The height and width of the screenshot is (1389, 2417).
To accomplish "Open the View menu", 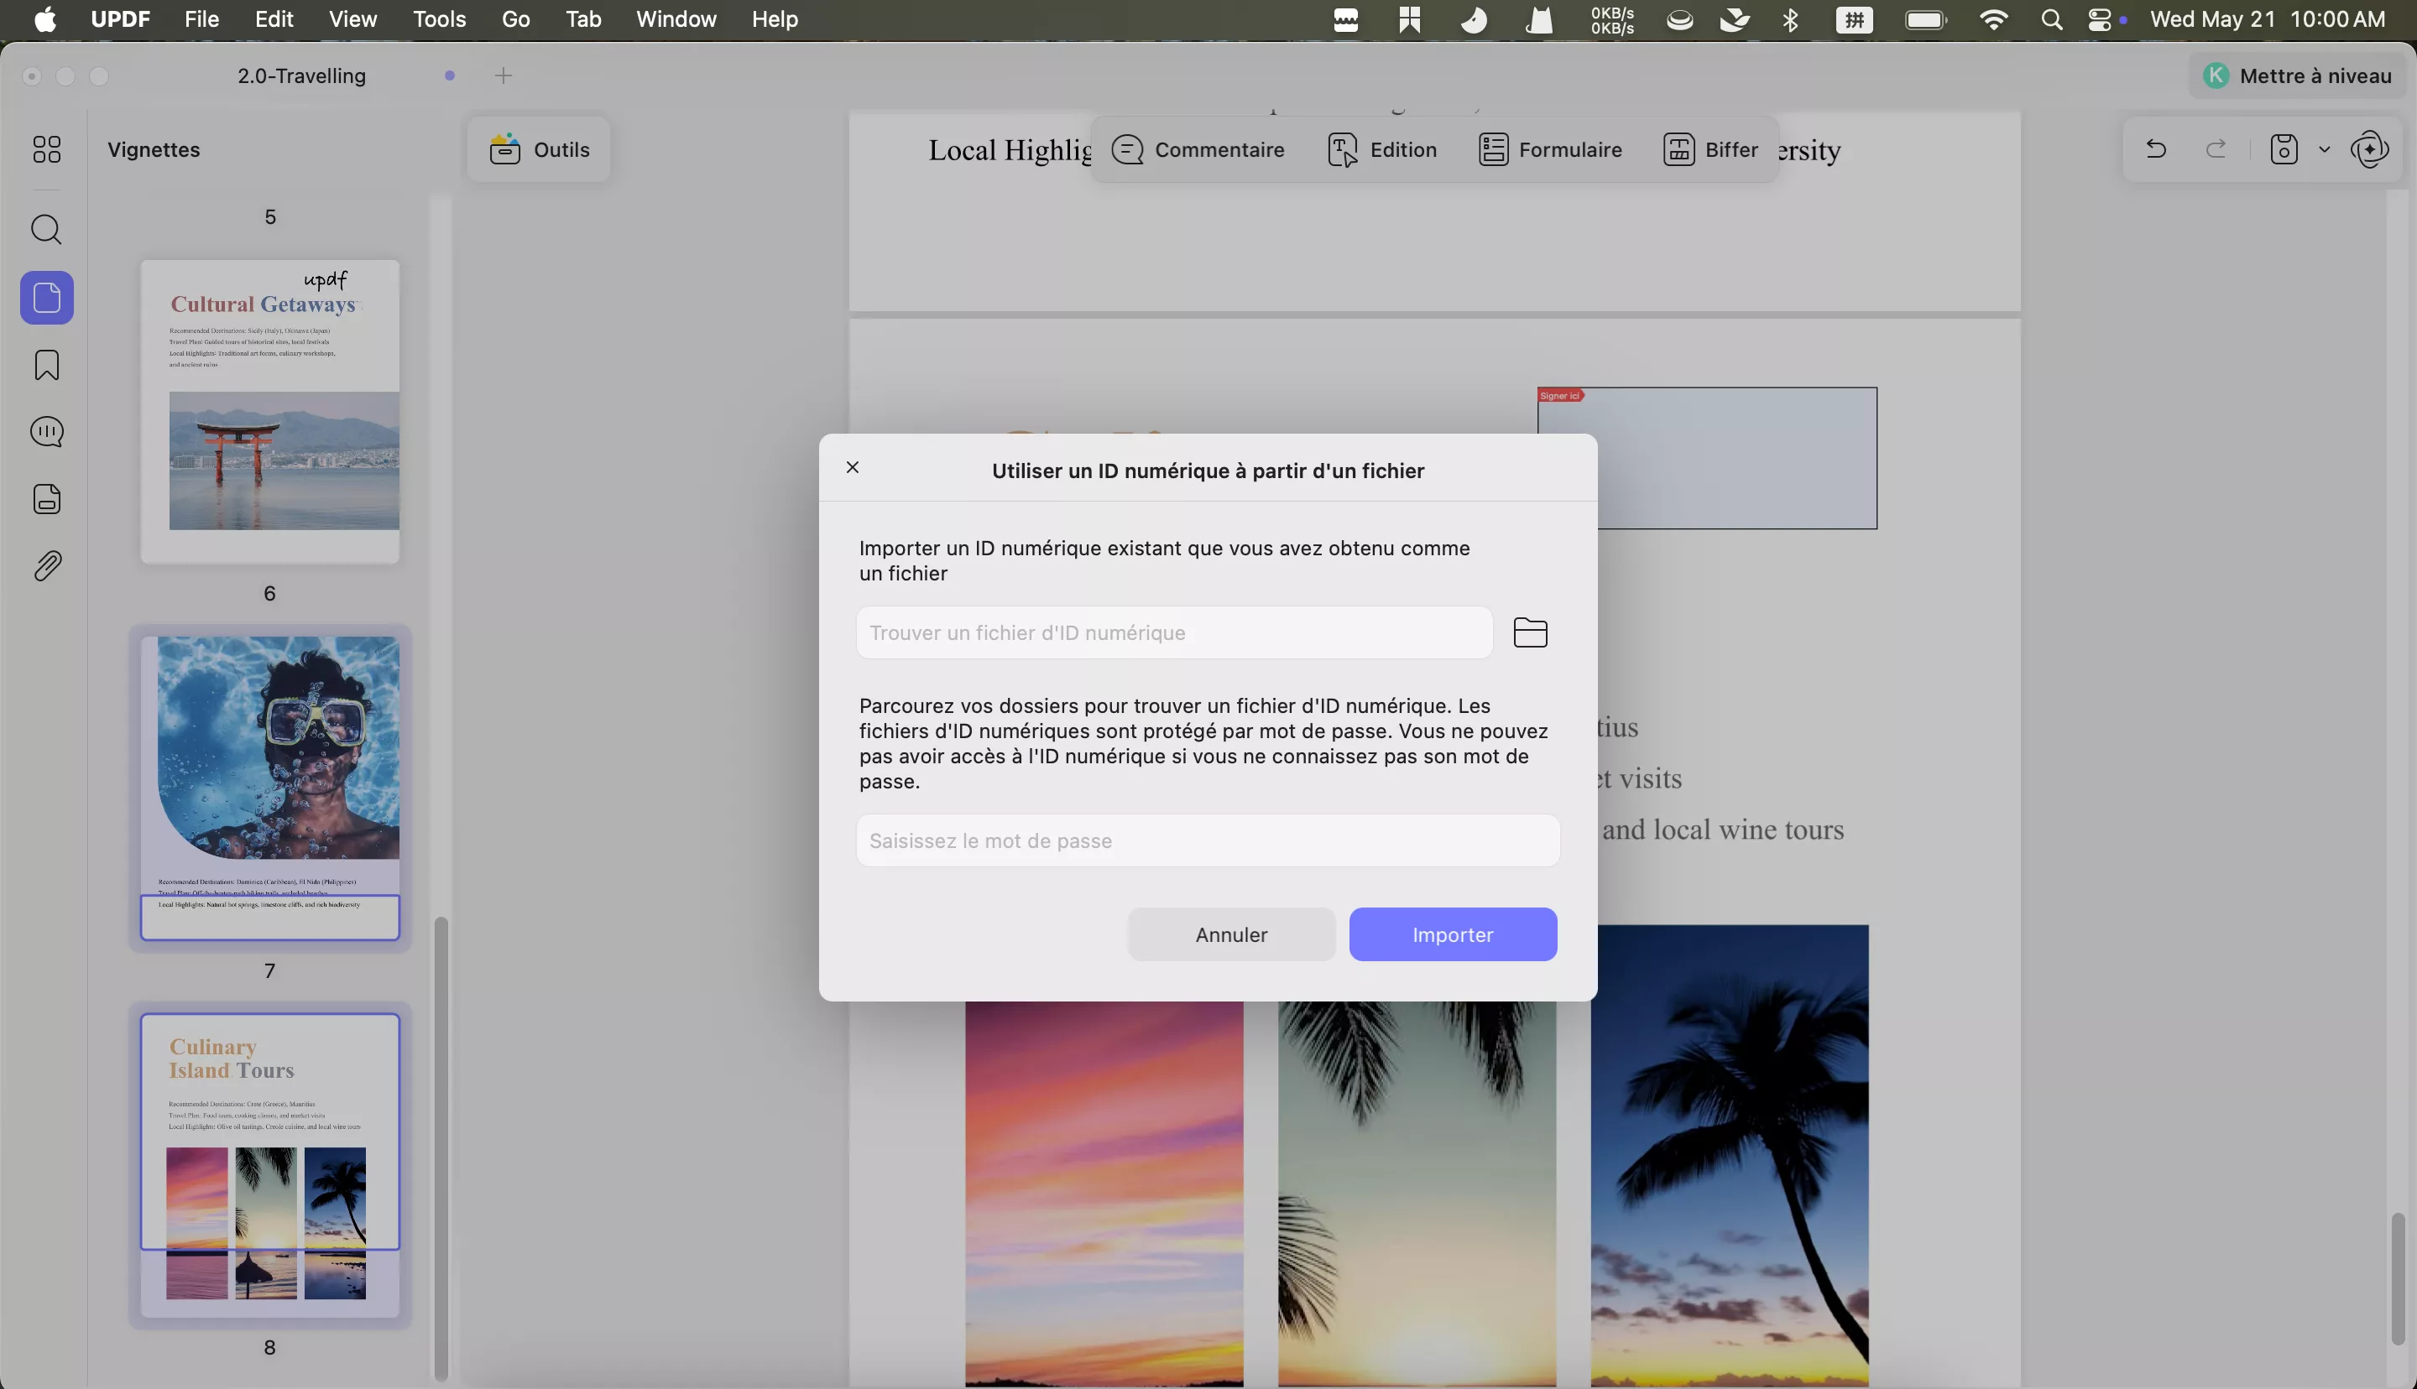I will coord(353,19).
